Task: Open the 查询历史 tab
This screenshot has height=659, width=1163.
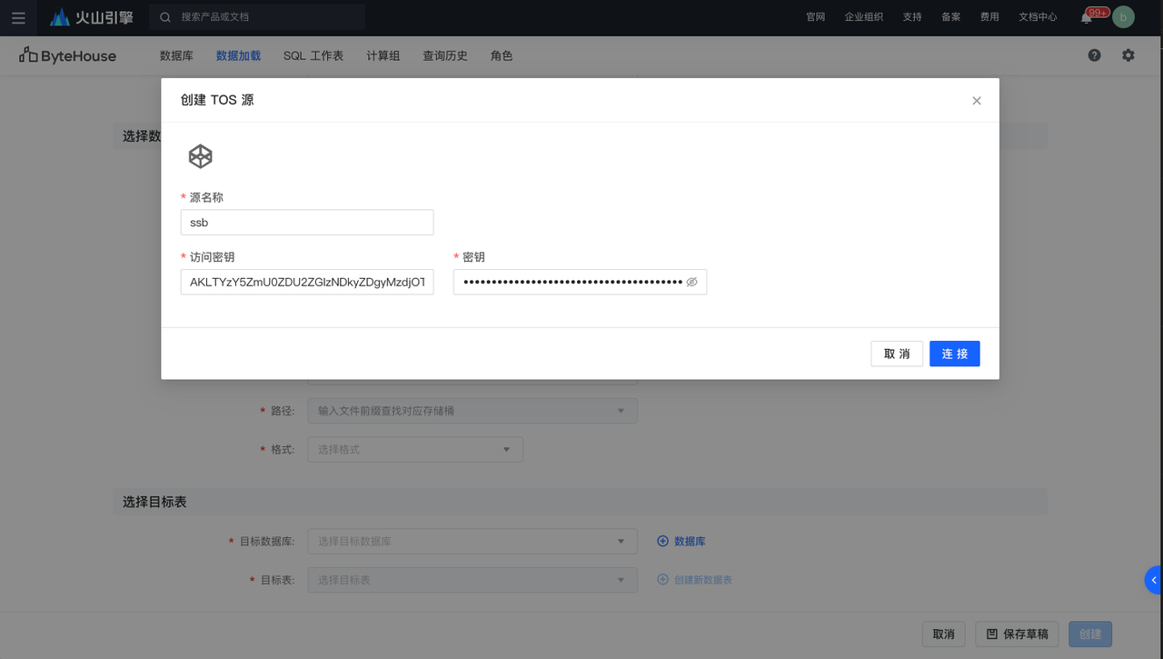Action: point(445,55)
